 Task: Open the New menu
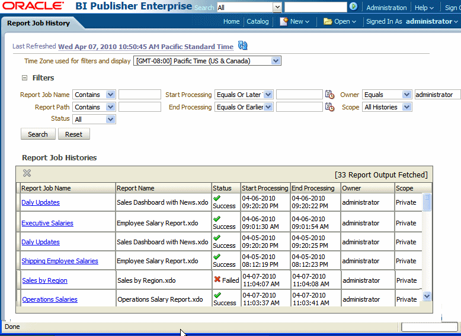300,21
